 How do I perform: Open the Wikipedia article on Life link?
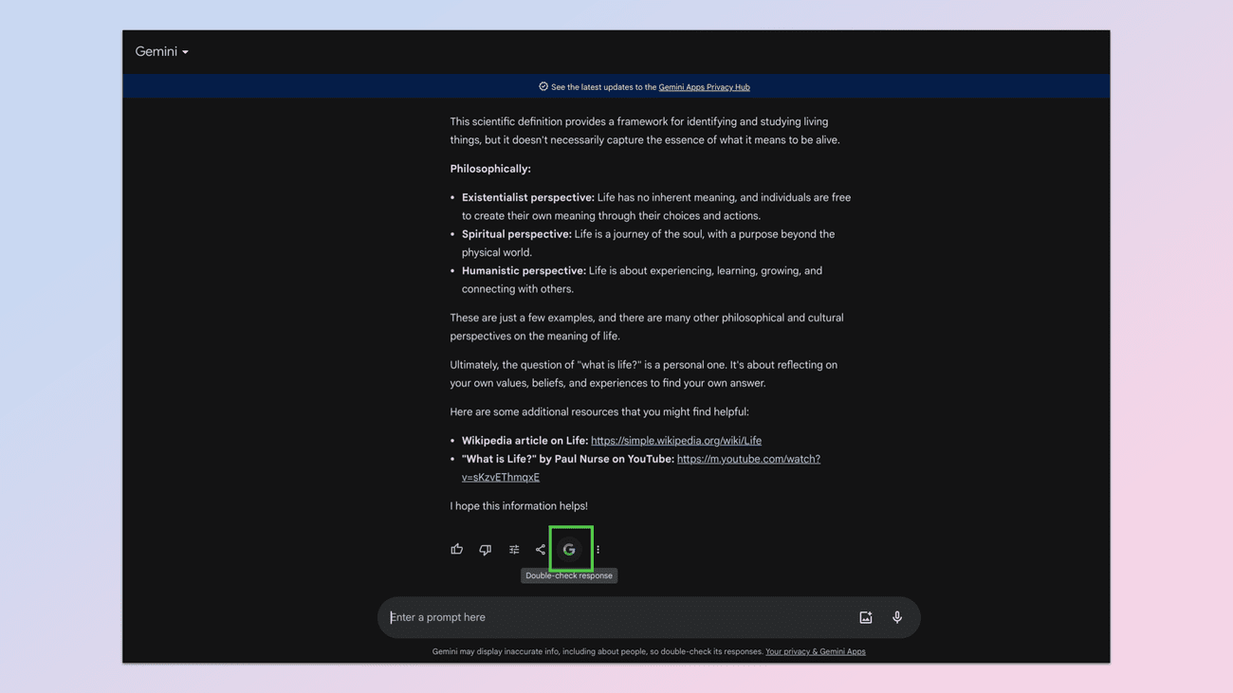675,440
